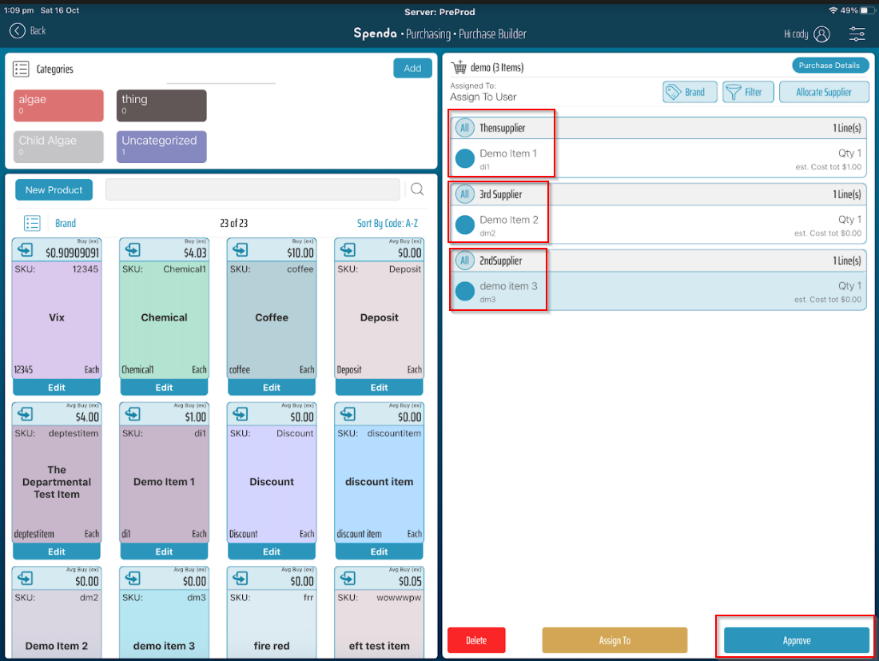Viewport: 879px width, 661px height.
Task: Add fire red via card arrow icon
Action: [241, 578]
